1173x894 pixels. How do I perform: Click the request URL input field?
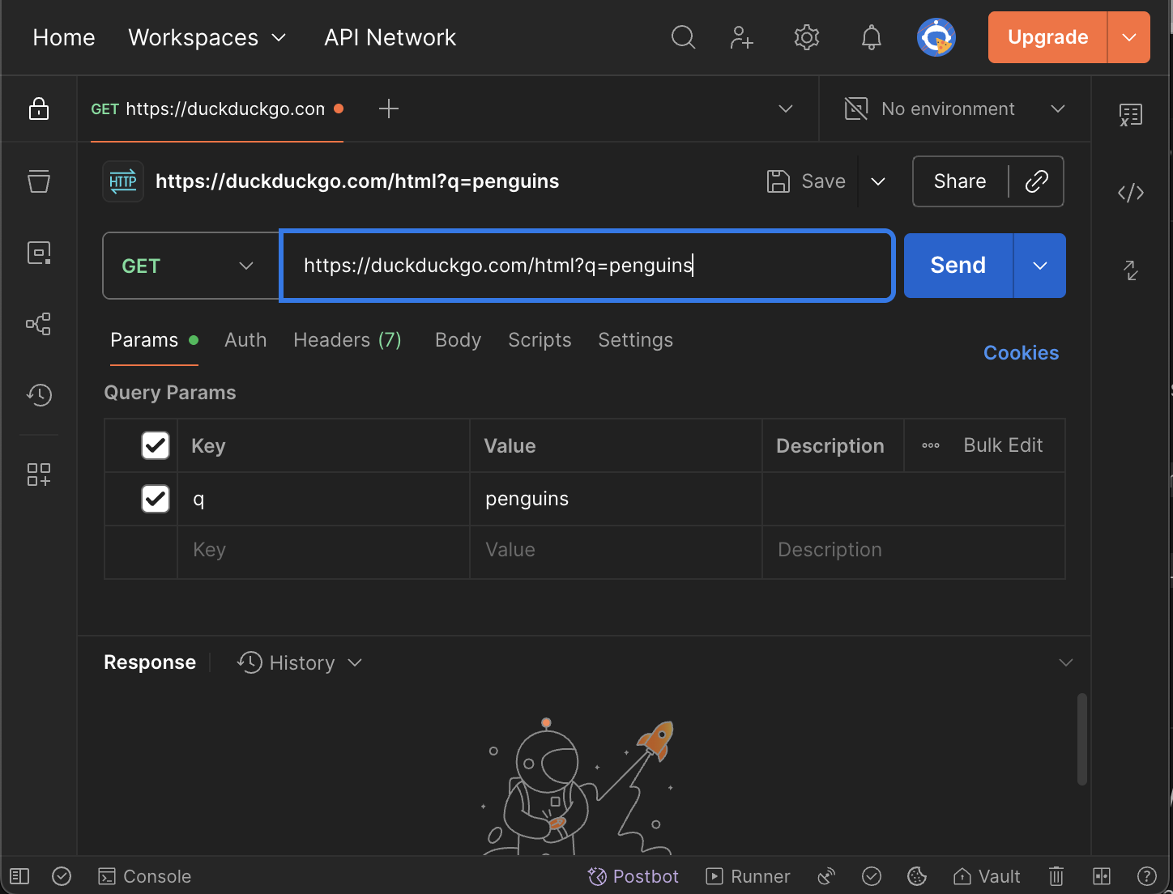coord(587,266)
